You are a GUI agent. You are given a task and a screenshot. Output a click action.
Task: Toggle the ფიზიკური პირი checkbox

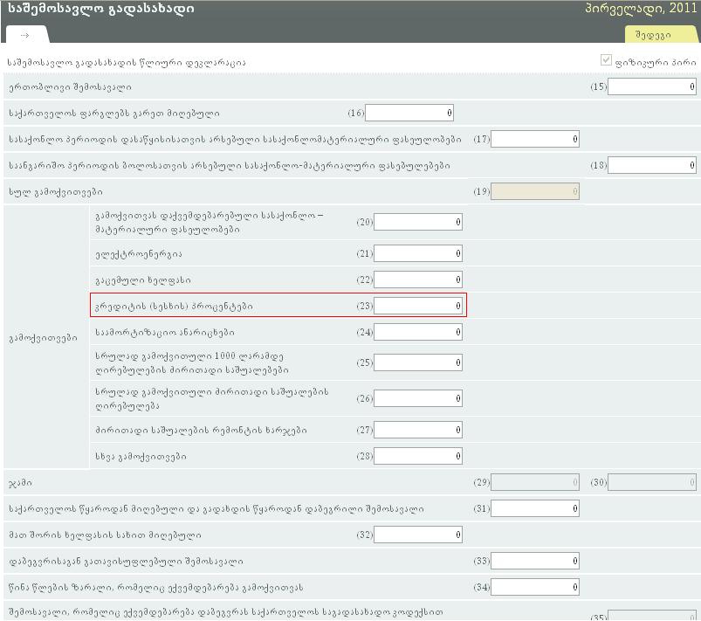tap(606, 59)
